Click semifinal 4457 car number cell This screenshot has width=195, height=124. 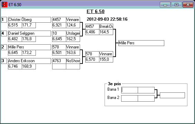pyautogui.click(x=92, y=26)
